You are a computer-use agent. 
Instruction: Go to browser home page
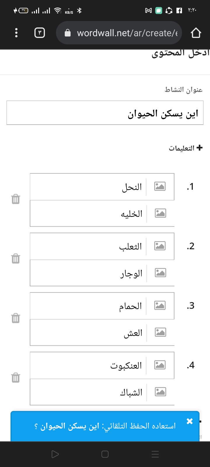tap(196, 33)
